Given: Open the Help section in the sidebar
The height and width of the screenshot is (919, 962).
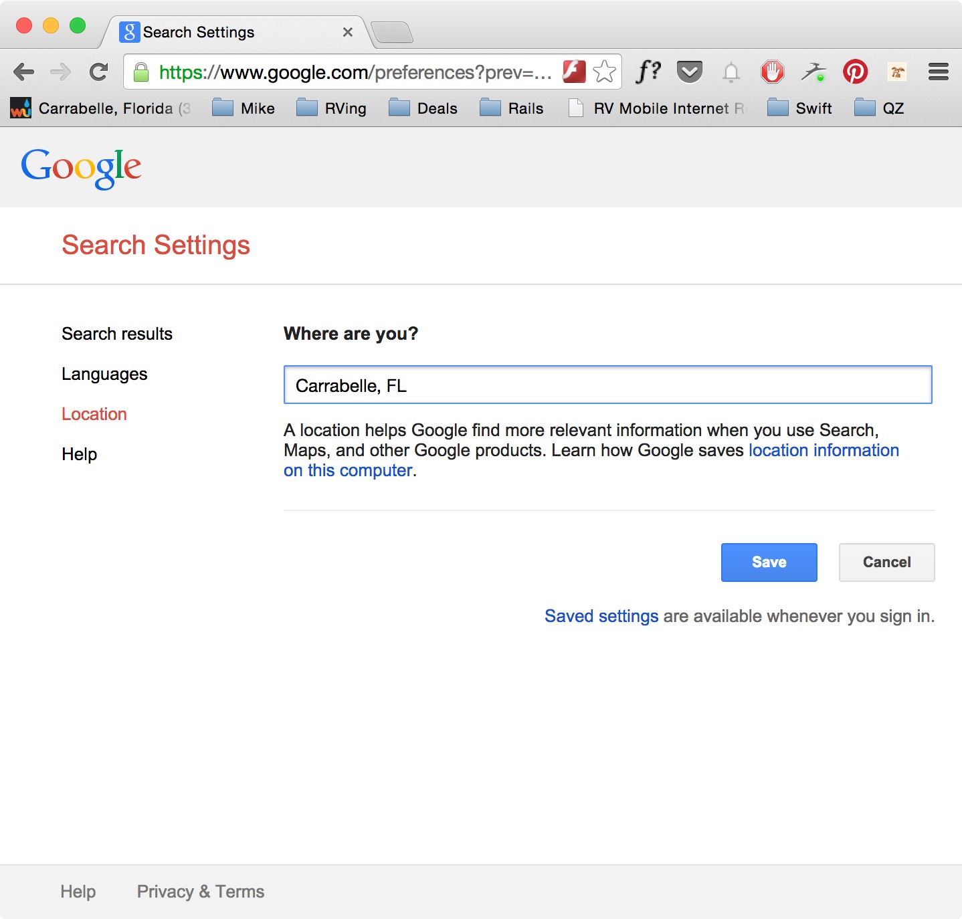Looking at the screenshot, I should (x=80, y=454).
